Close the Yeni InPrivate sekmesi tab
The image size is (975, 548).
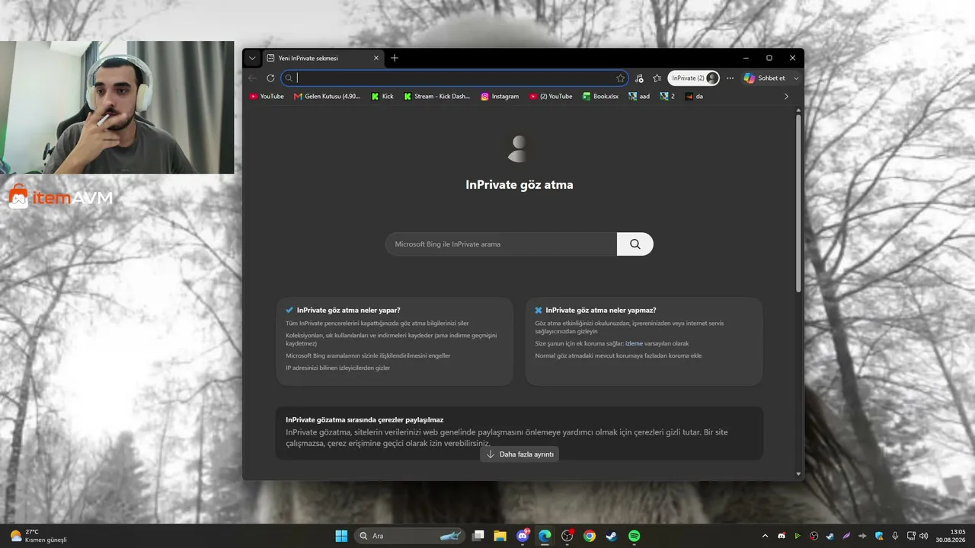[376, 58]
